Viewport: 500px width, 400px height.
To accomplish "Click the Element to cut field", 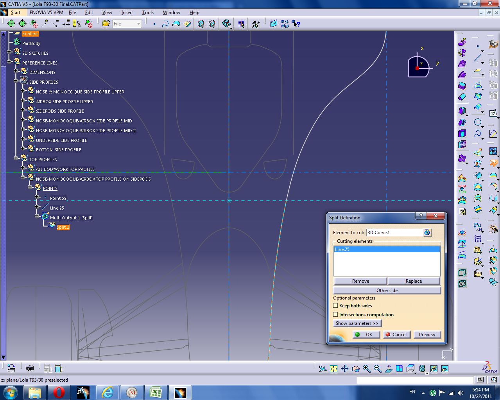I will (x=394, y=233).
